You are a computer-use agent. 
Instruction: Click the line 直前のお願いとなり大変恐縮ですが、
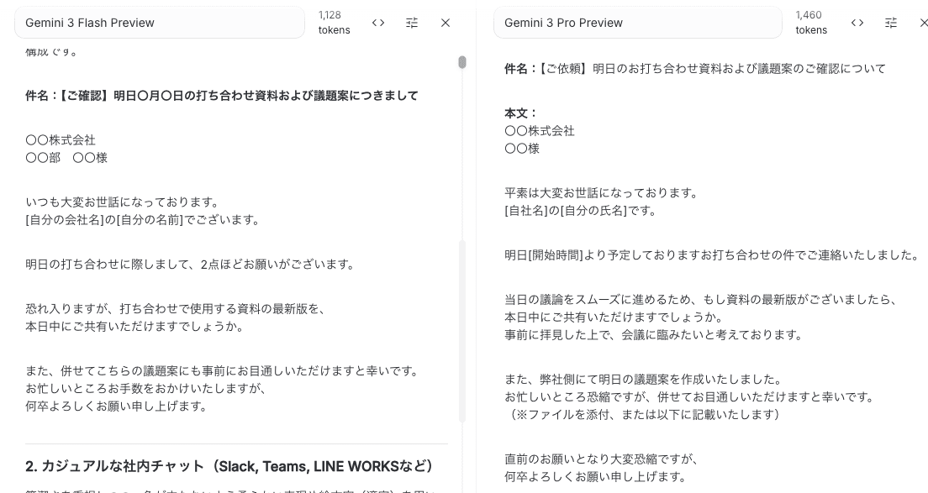click(601, 459)
